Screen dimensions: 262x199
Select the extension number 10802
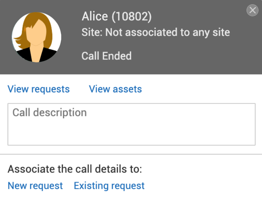131,16
